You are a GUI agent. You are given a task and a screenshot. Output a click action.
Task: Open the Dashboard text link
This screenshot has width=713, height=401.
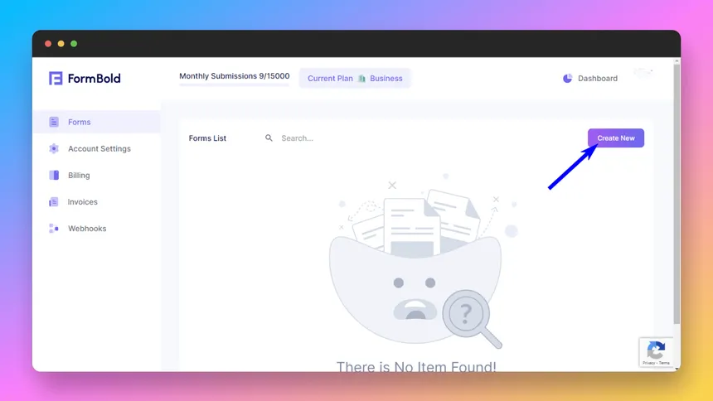(598, 79)
